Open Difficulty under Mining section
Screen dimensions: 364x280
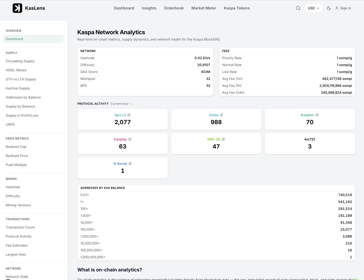pos(13,196)
